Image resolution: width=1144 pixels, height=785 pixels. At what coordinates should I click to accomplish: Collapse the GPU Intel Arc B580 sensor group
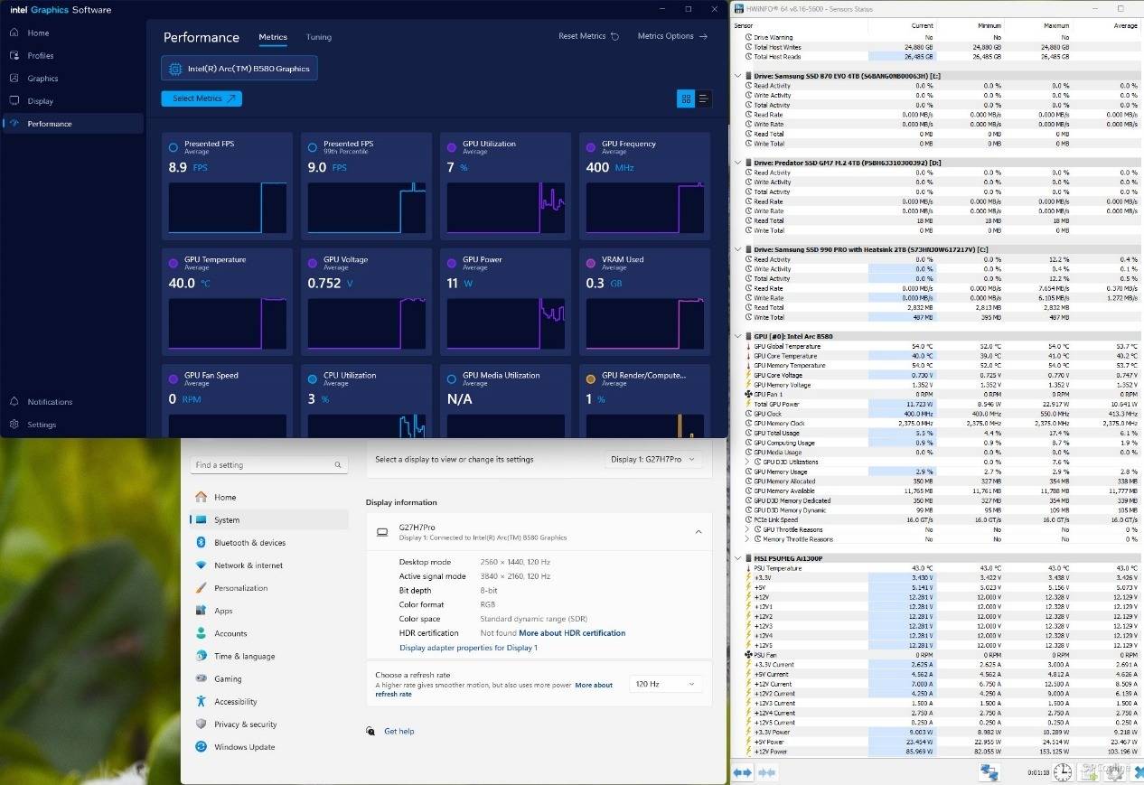pyautogui.click(x=738, y=336)
